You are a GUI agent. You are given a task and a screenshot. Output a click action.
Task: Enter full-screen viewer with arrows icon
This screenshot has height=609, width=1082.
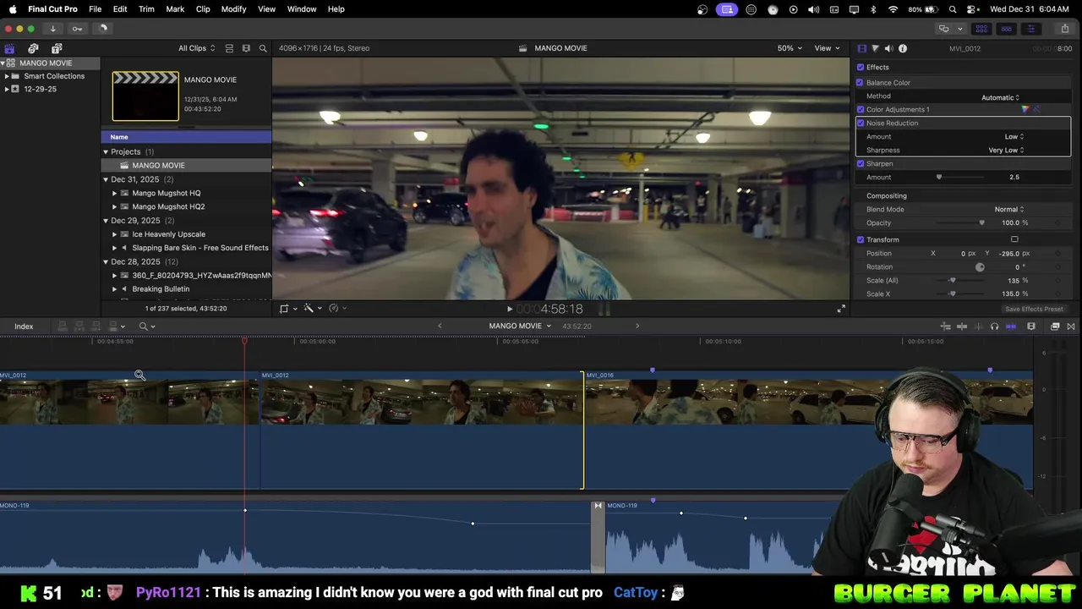[x=841, y=309]
